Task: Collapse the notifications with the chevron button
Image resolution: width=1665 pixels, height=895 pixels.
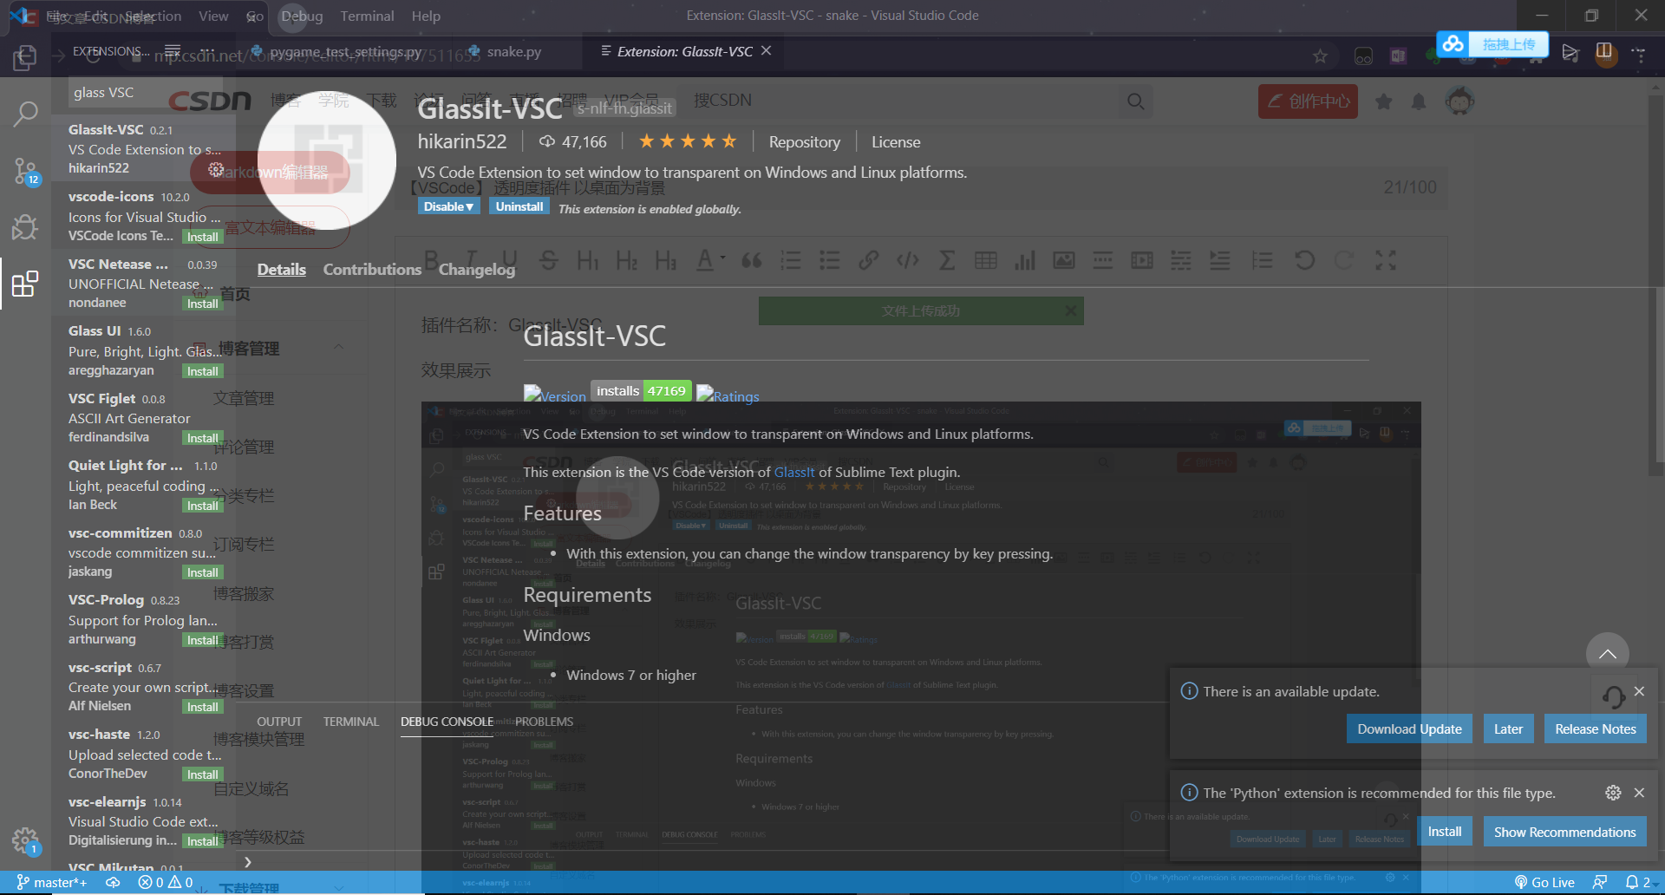Action: point(1608,652)
